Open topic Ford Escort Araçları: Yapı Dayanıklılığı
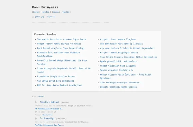 [61, 48]
